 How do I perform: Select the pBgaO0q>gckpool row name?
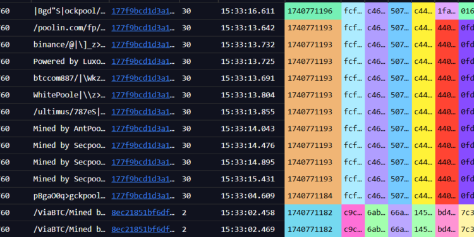[70, 196]
